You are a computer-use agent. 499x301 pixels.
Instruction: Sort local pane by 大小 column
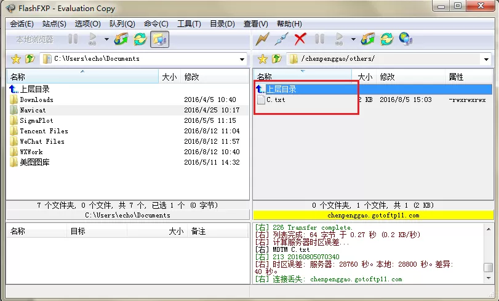point(170,77)
